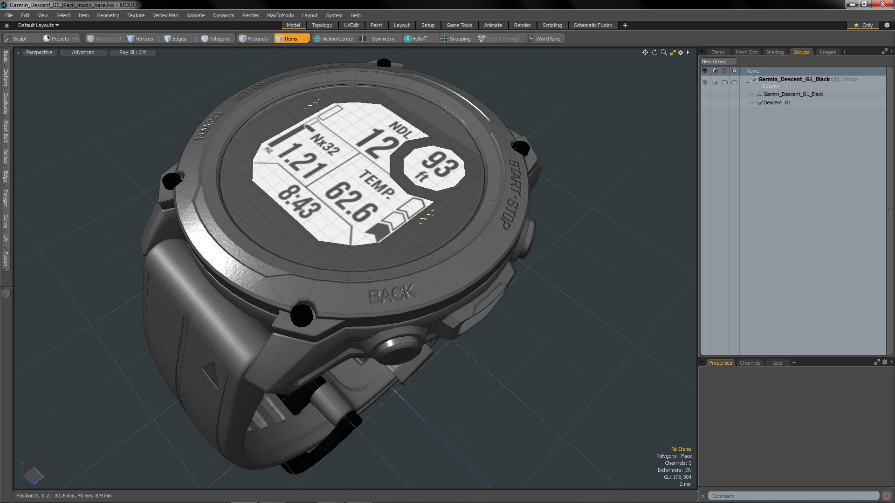
Task: Click the Command input field
Action: [793, 496]
